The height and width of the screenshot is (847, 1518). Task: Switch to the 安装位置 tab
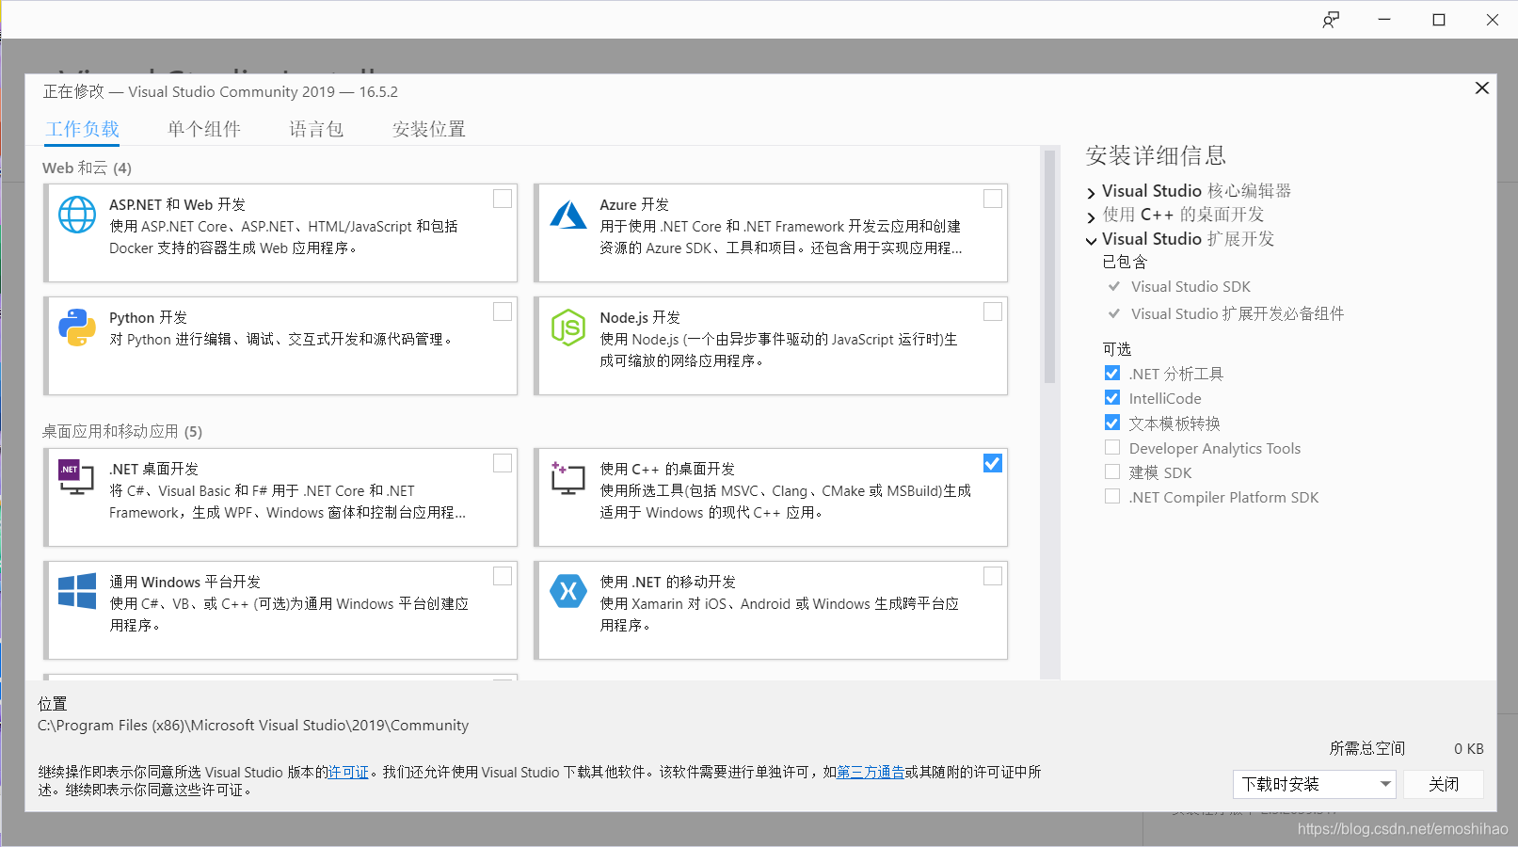click(x=429, y=129)
